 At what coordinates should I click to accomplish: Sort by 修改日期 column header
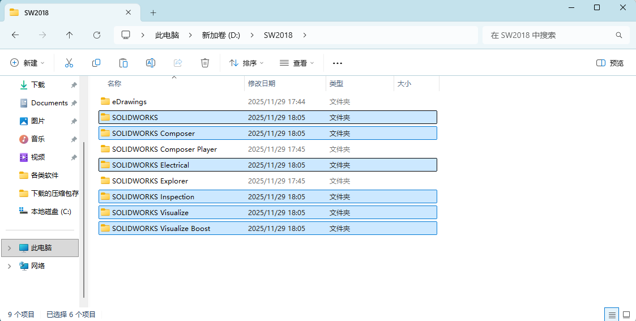point(262,83)
